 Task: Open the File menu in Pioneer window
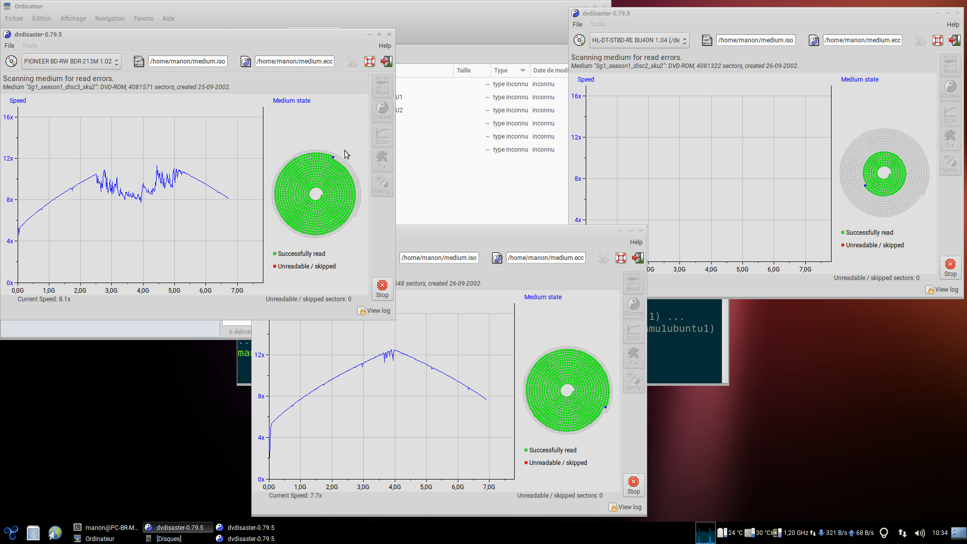tap(9, 45)
